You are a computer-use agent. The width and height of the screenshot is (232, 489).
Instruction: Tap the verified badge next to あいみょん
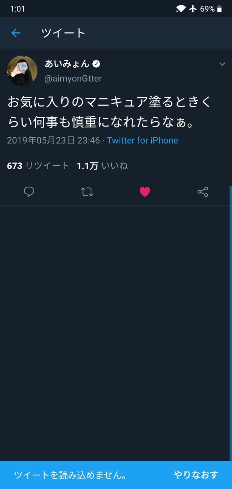click(96, 64)
